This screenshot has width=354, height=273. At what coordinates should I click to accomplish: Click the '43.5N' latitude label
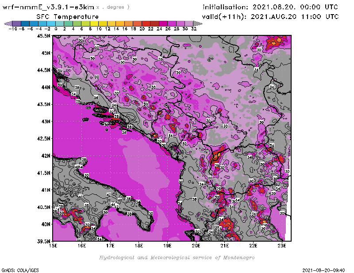pos(44,104)
